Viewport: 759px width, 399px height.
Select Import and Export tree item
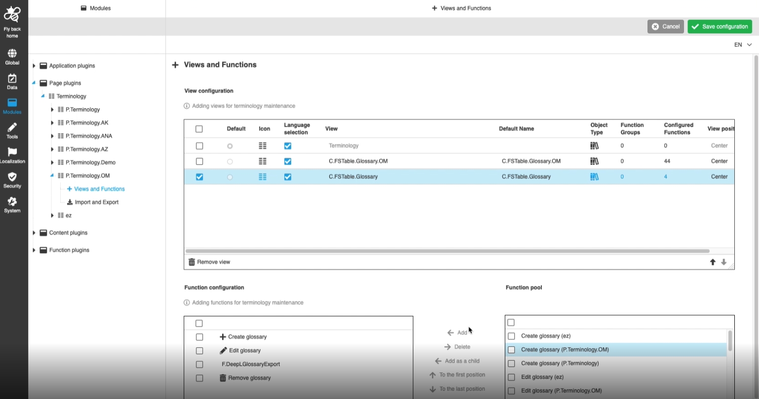[x=96, y=202]
